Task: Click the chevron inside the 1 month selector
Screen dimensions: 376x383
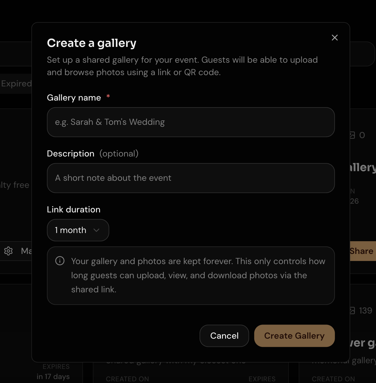Action: click(x=96, y=230)
